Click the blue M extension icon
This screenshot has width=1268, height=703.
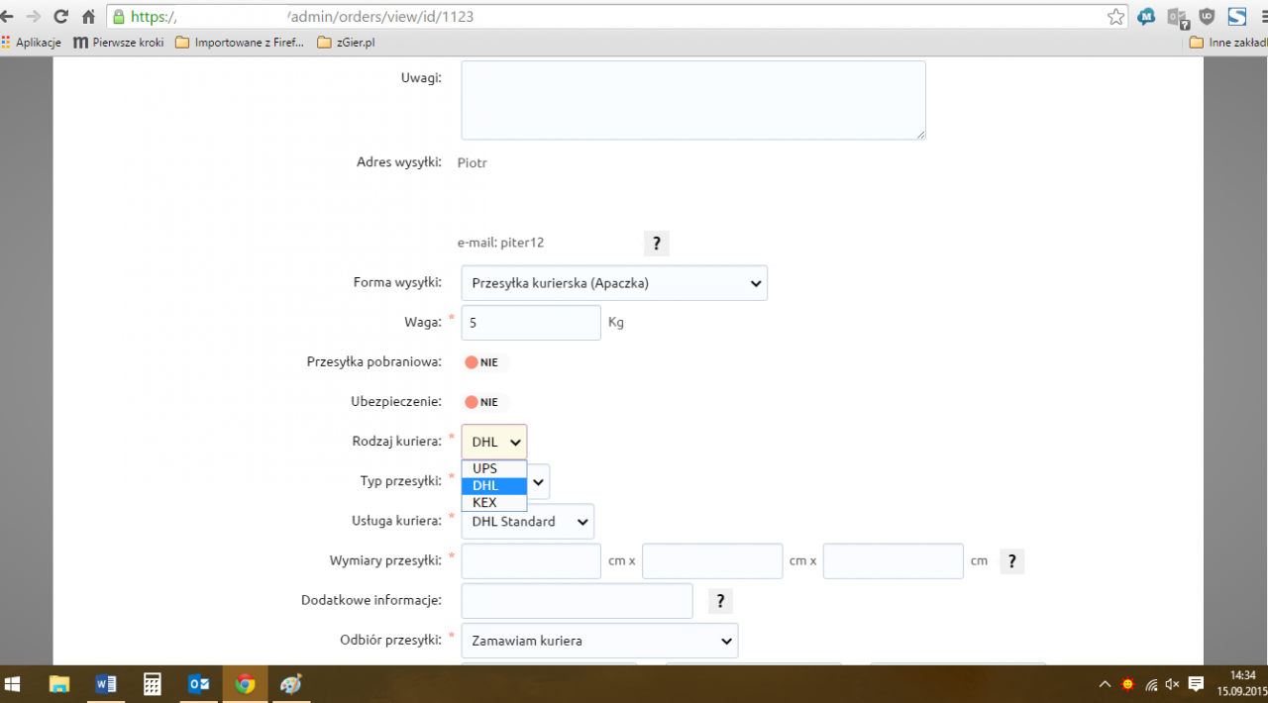[1147, 17]
